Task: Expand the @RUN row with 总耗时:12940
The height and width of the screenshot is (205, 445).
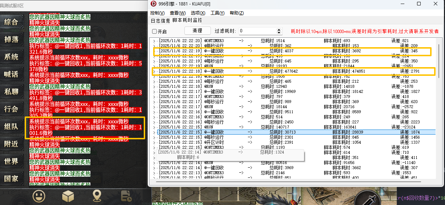Action: point(154,87)
